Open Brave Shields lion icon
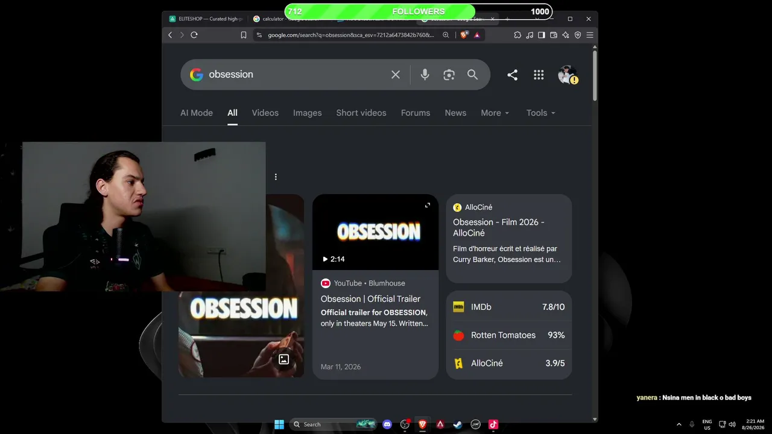 click(464, 35)
